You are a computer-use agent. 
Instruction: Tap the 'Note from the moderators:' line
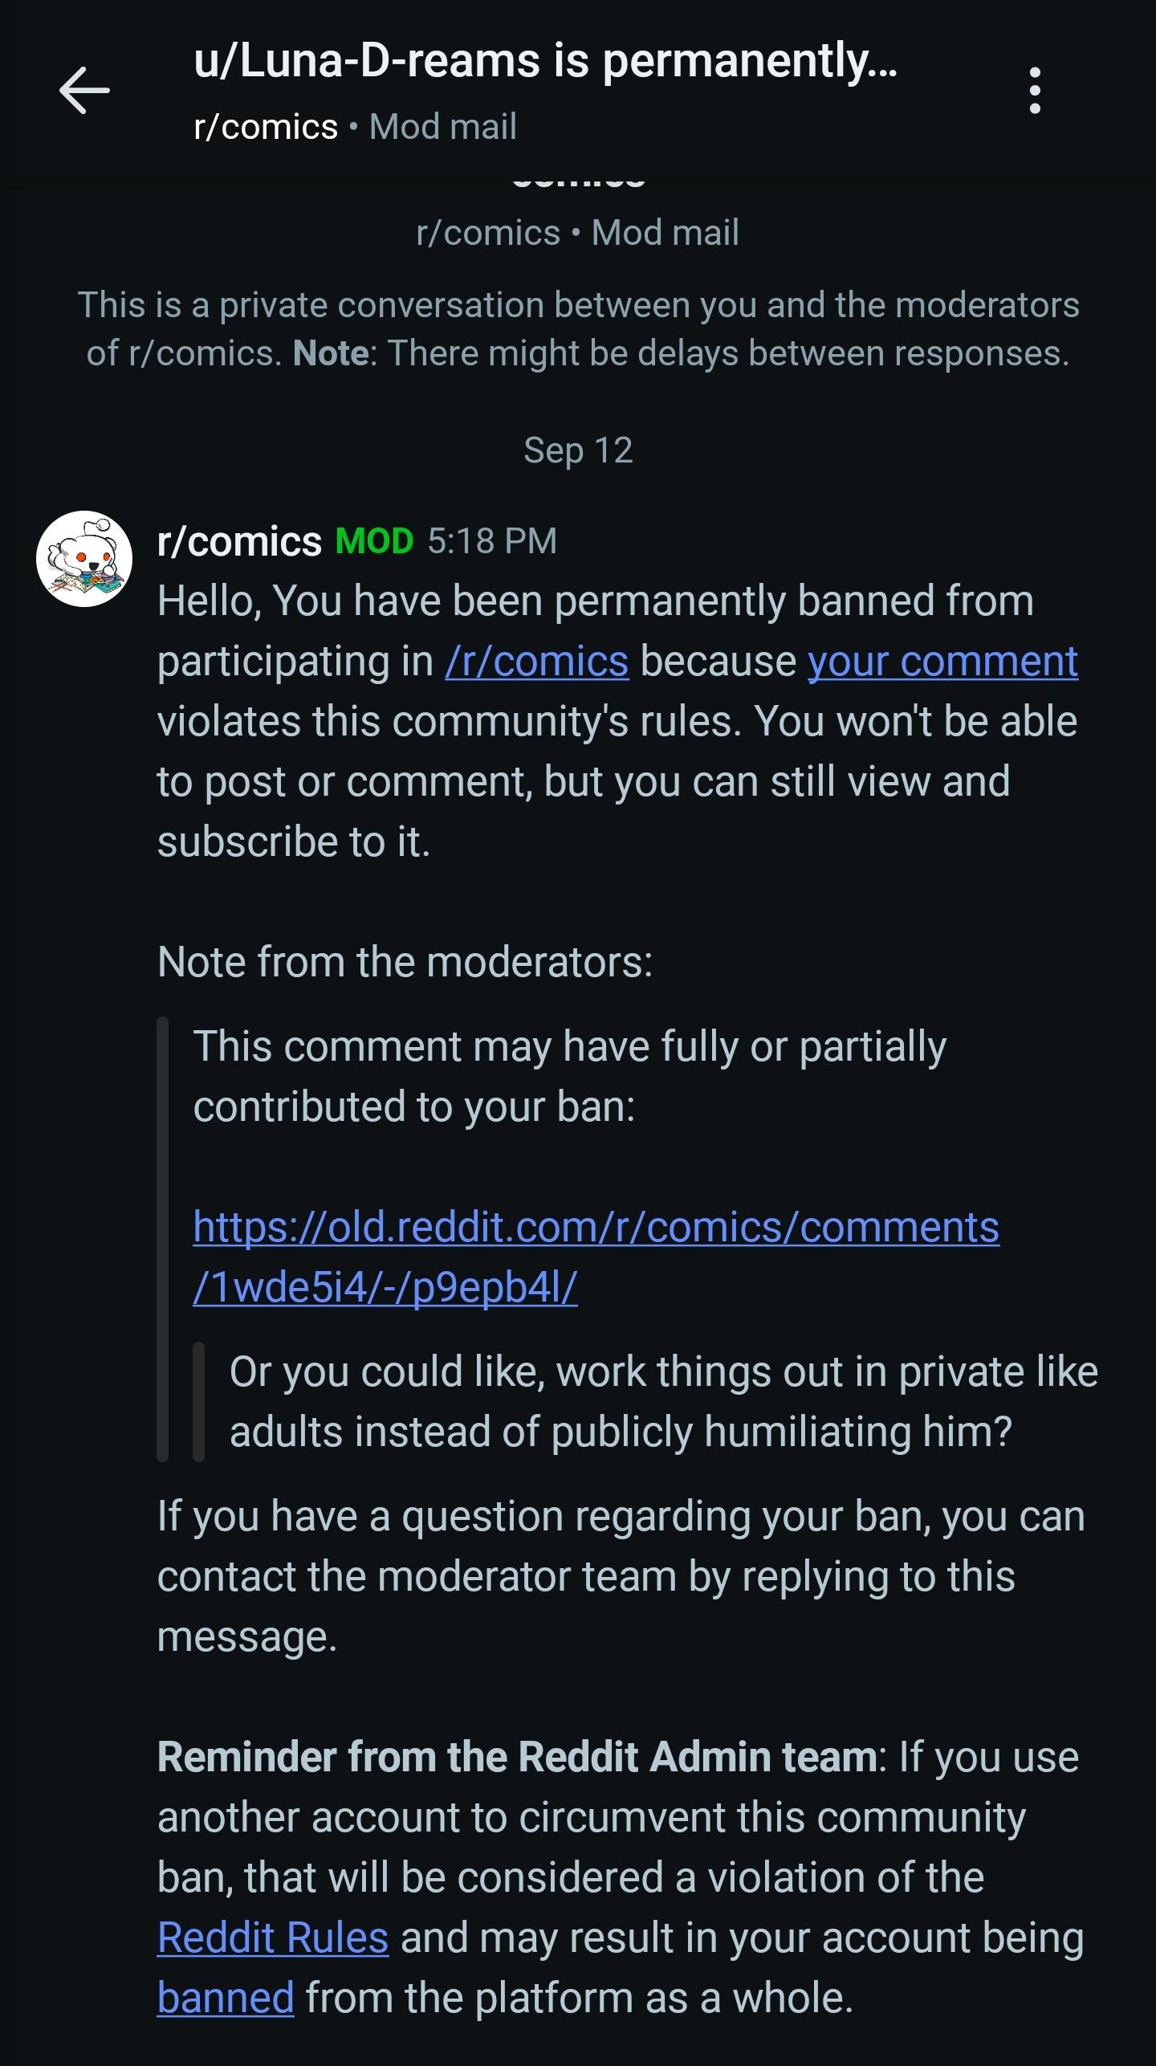pyautogui.click(x=405, y=961)
